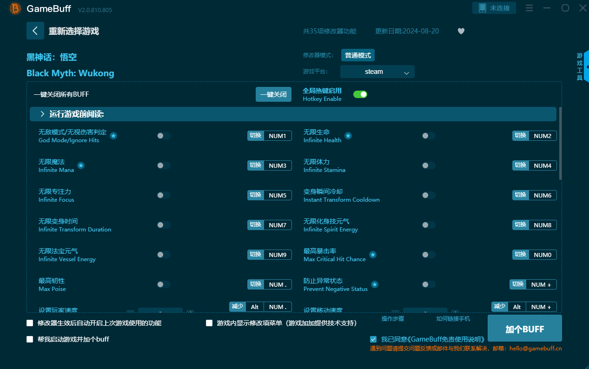Click decrease label for player speed hotkey
This screenshot has width=589, height=369.
click(238, 306)
